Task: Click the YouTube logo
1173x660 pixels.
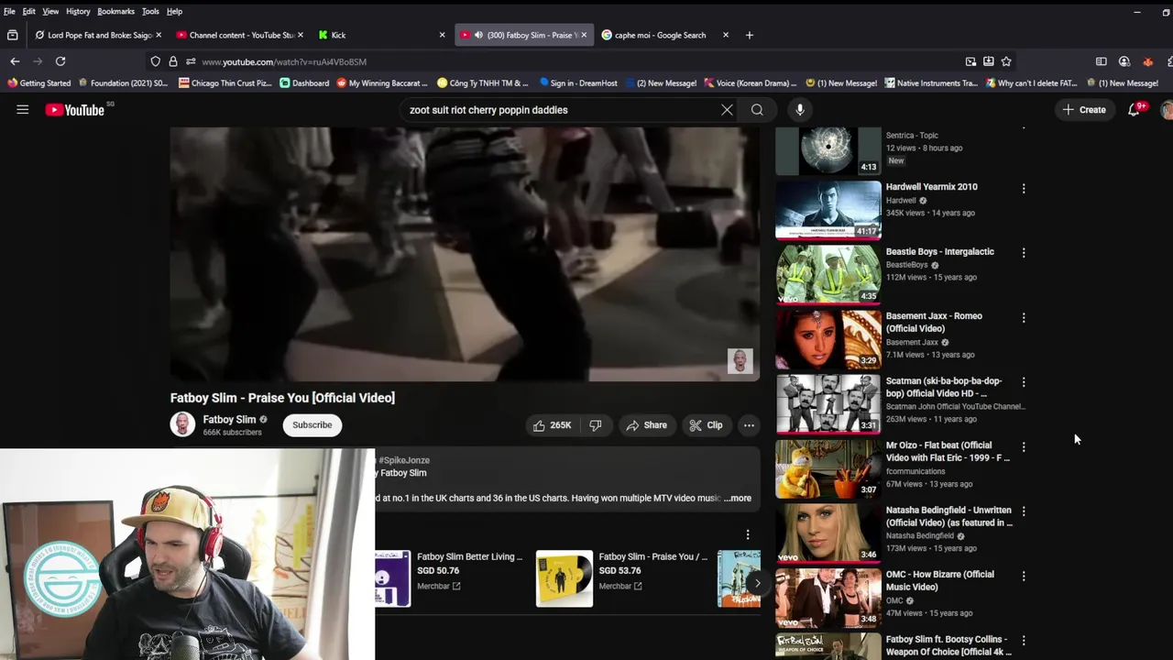Action: [75, 110]
